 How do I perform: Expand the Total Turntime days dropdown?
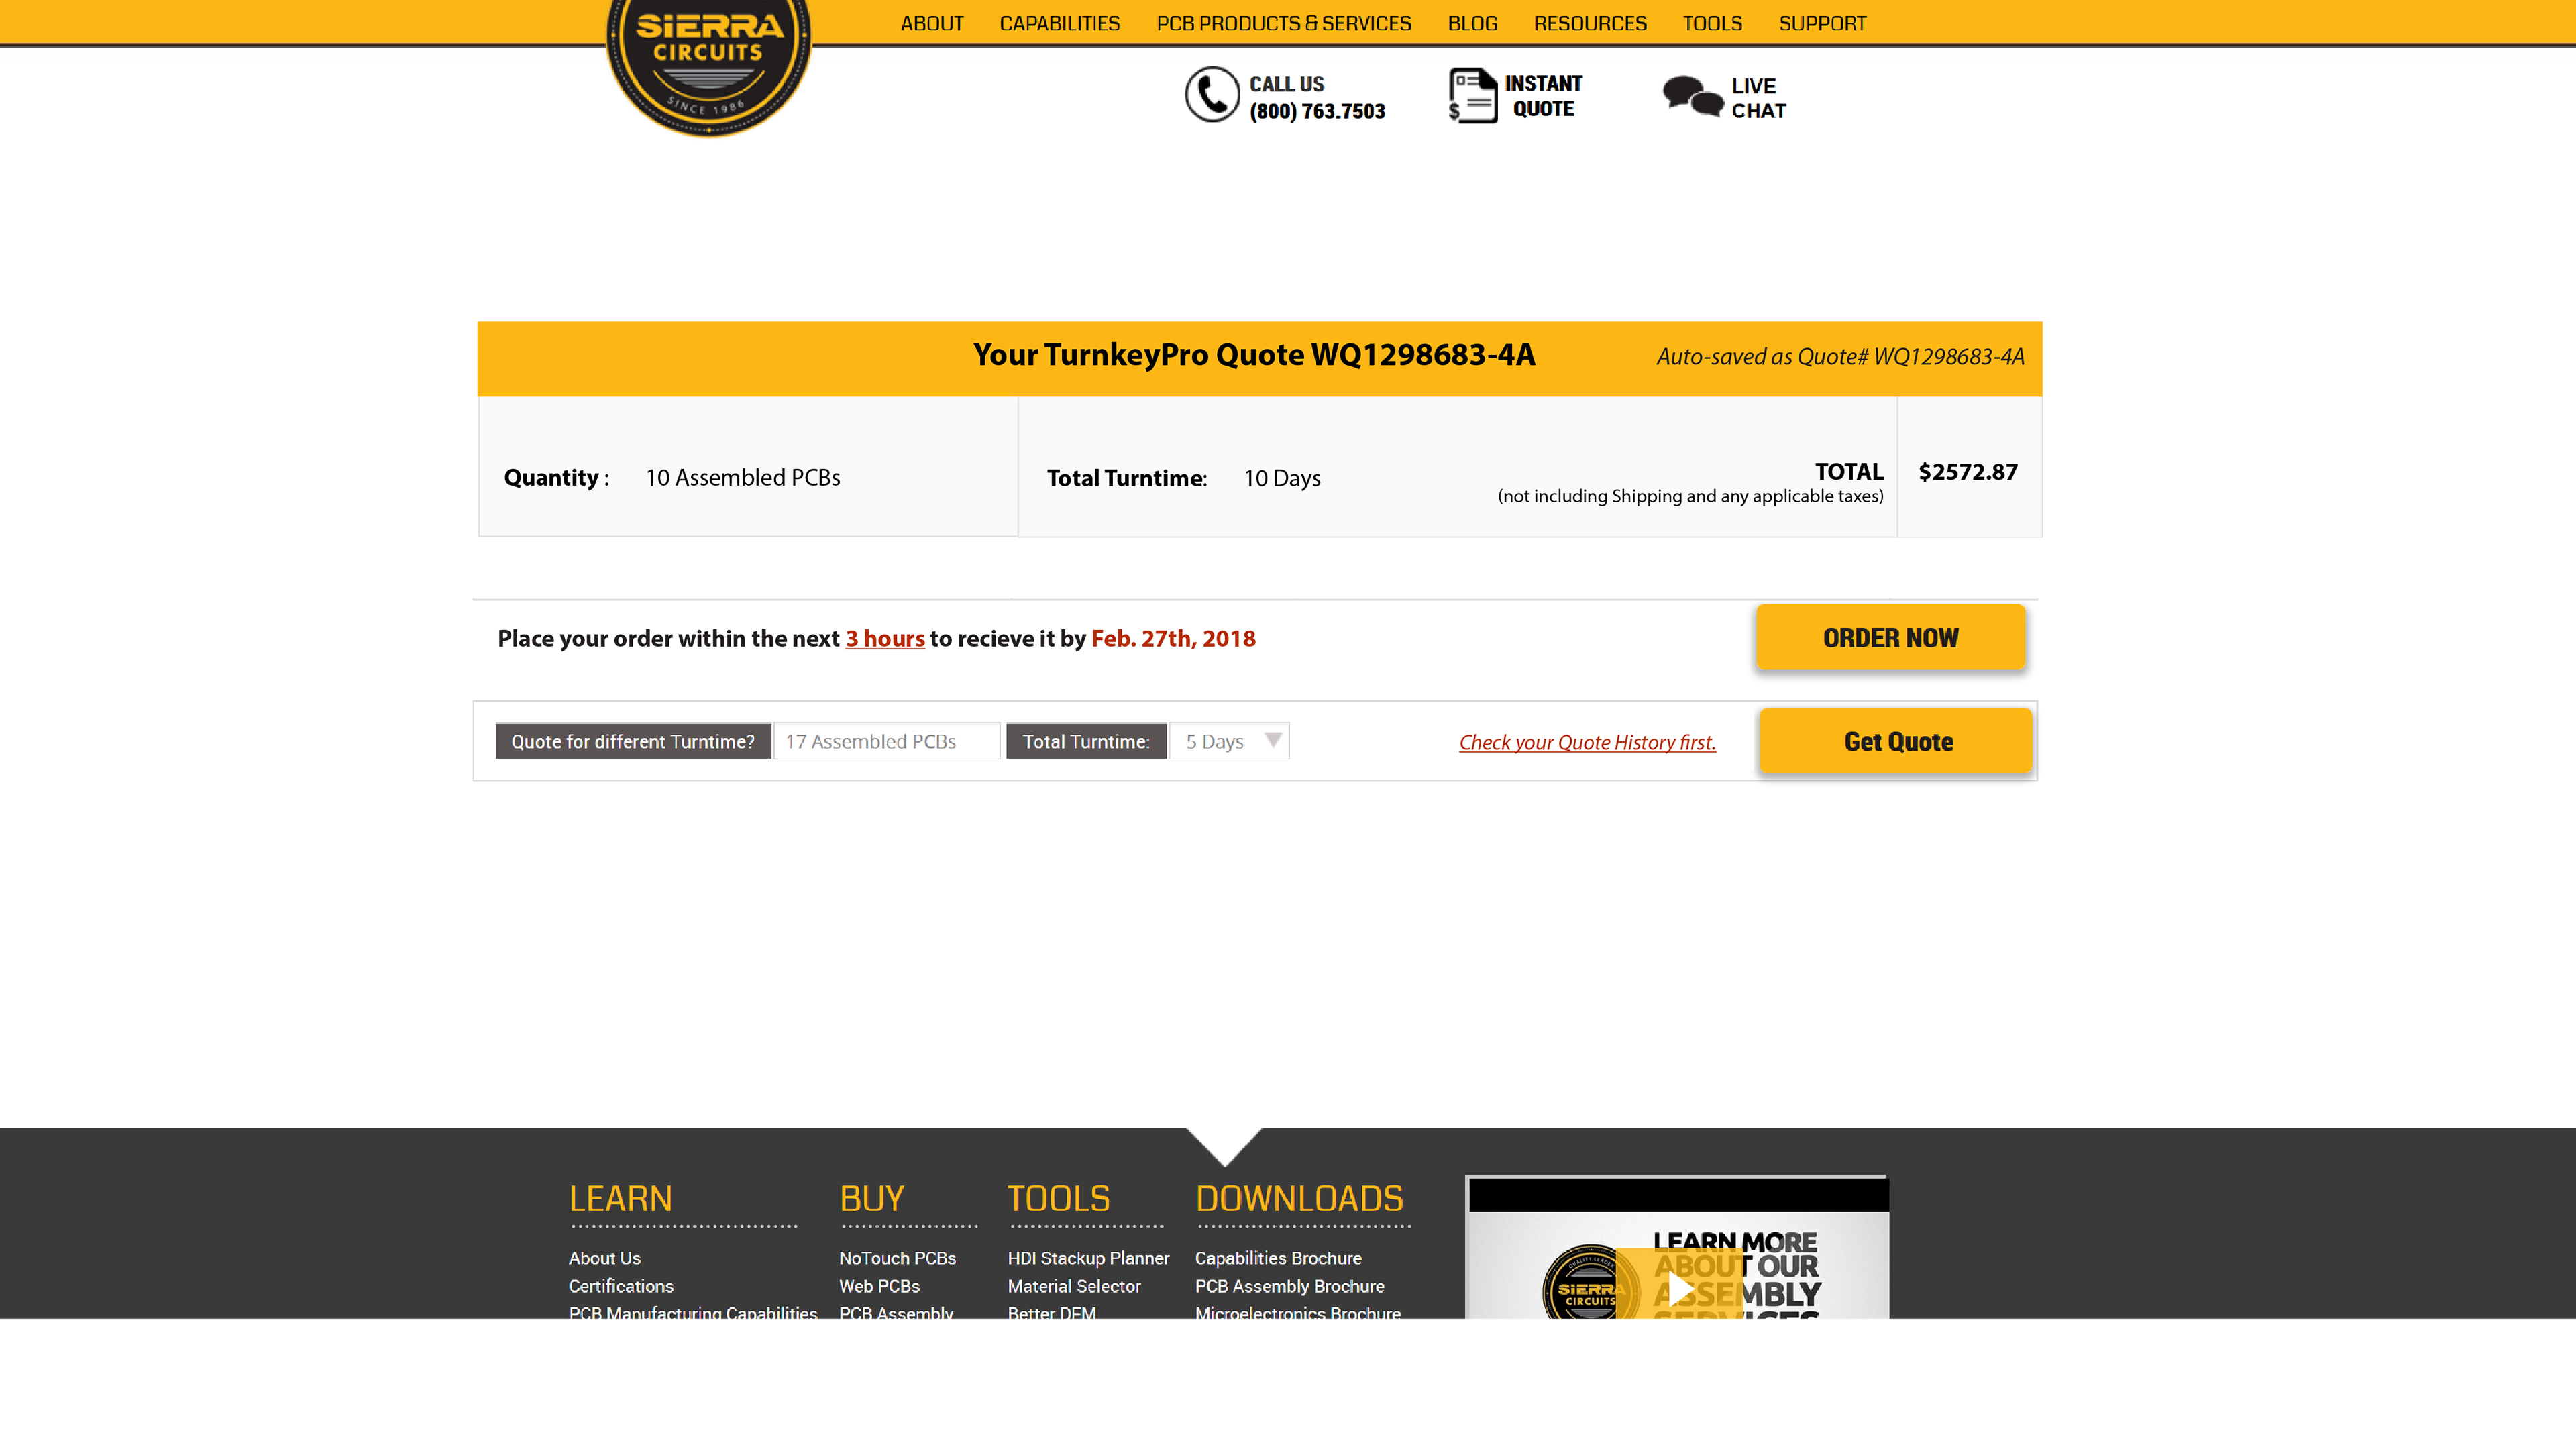pyautogui.click(x=1230, y=741)
